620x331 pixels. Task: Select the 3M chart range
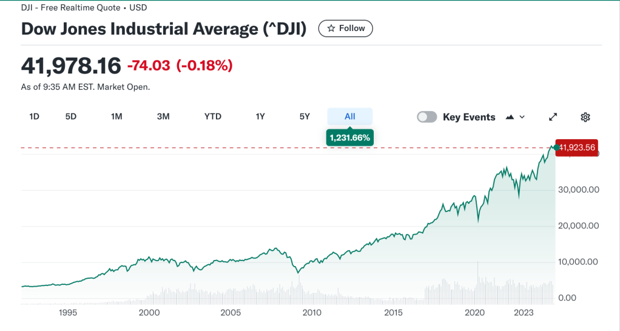pos(163,117)
